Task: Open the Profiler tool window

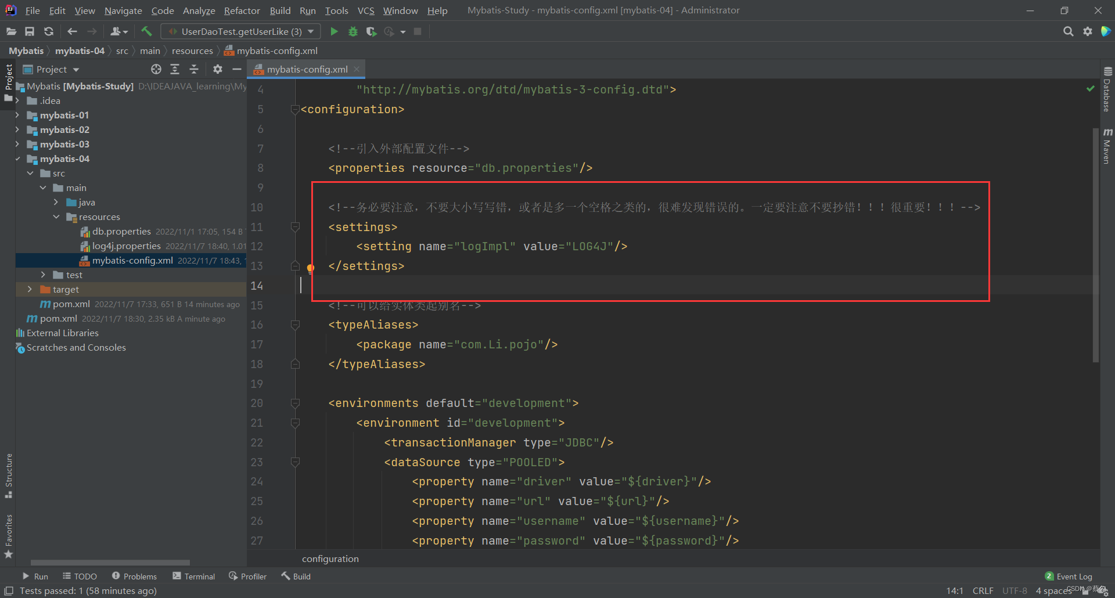Action: point(248,577)
